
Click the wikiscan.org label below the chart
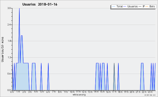[x=79, y=95]
